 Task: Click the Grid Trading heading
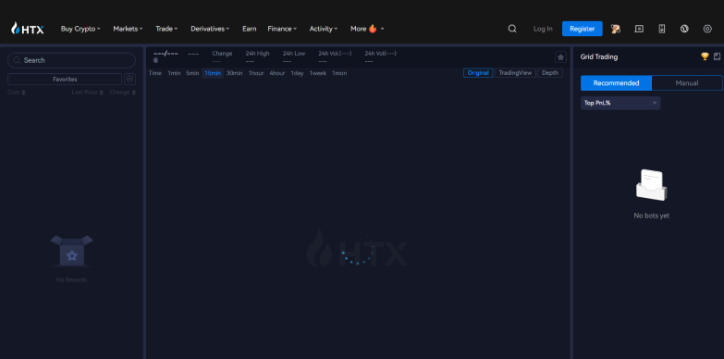[599, 56]
